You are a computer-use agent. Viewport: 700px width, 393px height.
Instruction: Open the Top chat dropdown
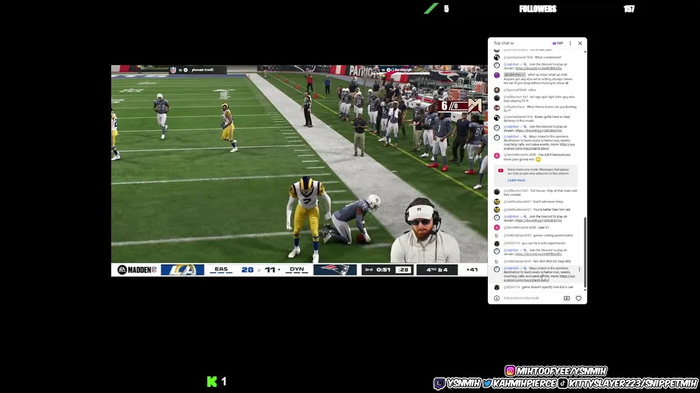click(504, 43)
